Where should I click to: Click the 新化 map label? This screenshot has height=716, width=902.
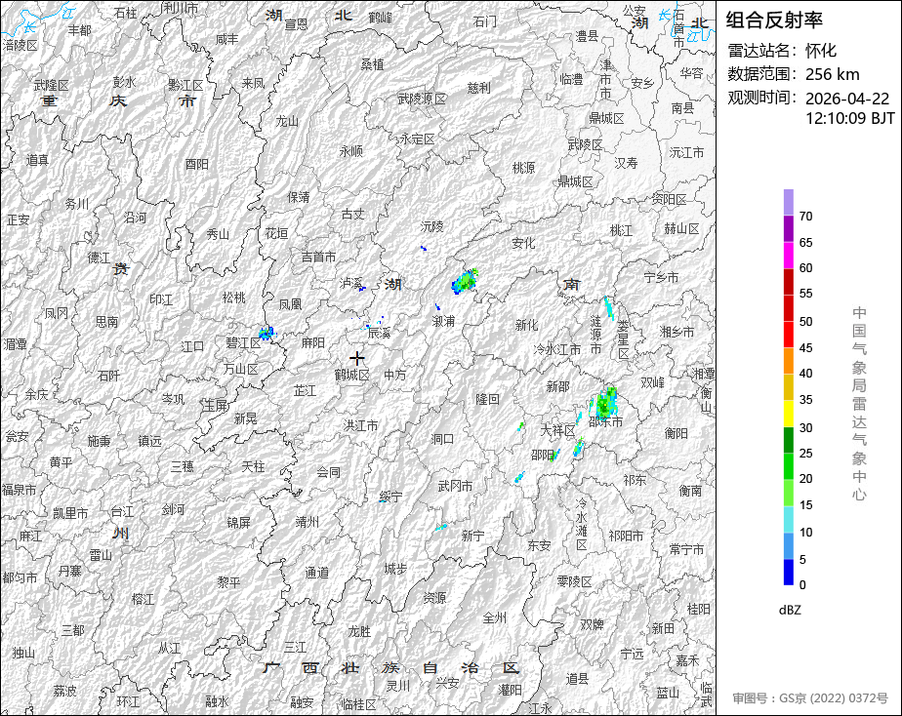coord(526,325)
